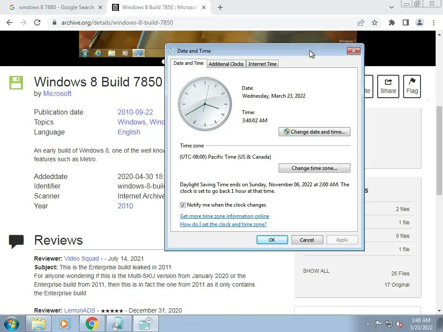
Task: Select the Date and Time dialog tab
Action: 189,63
